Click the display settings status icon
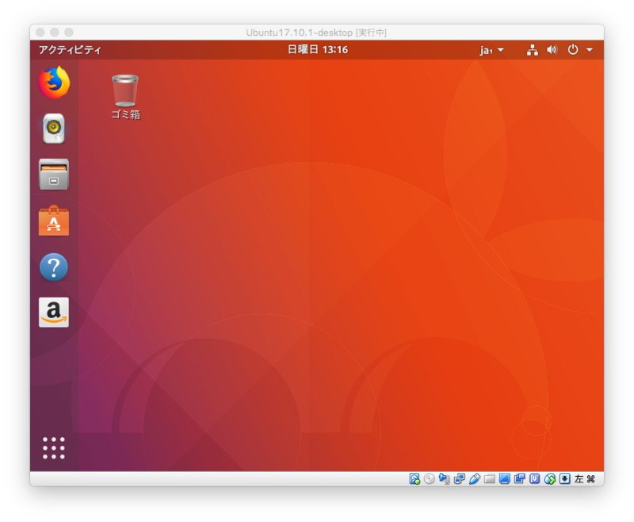The height and width of the screenshot is (522, 634). (x=505, y=479)
